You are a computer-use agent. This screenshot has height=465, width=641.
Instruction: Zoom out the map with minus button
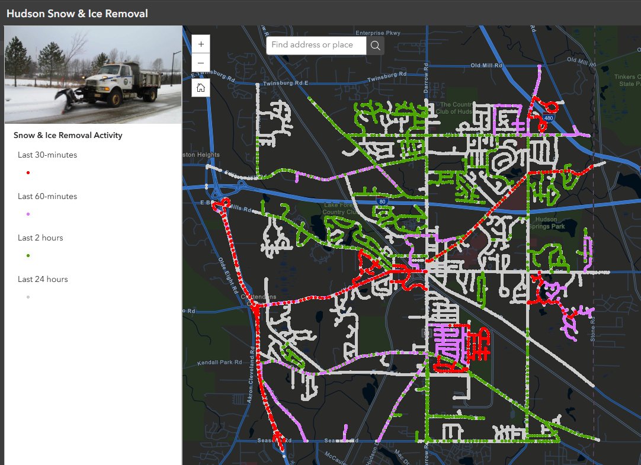click(x=201, y=63)
